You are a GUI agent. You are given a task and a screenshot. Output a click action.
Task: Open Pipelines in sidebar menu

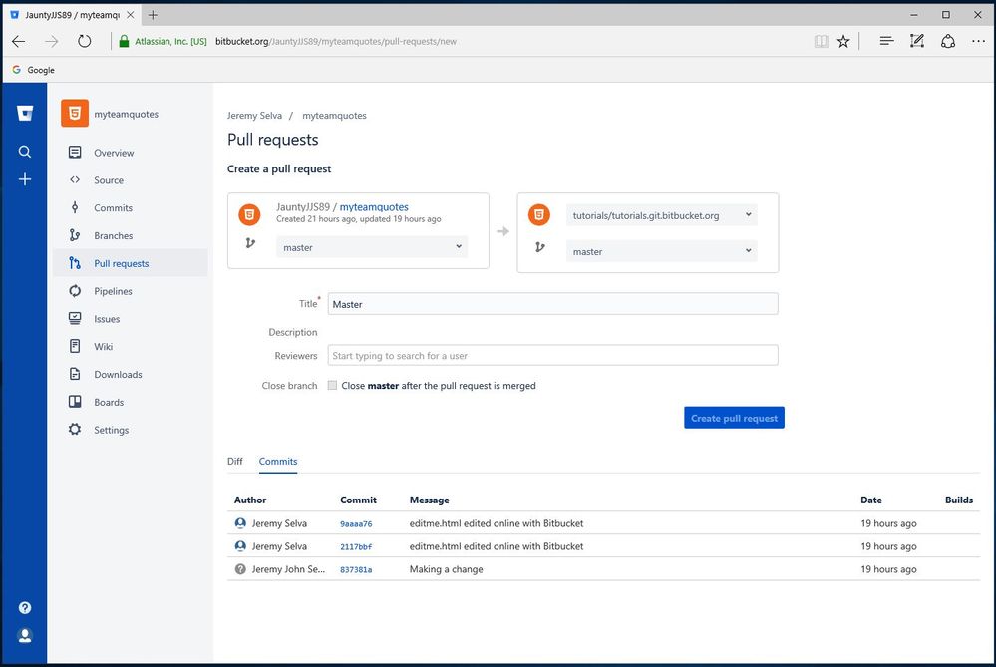[113, 291]
